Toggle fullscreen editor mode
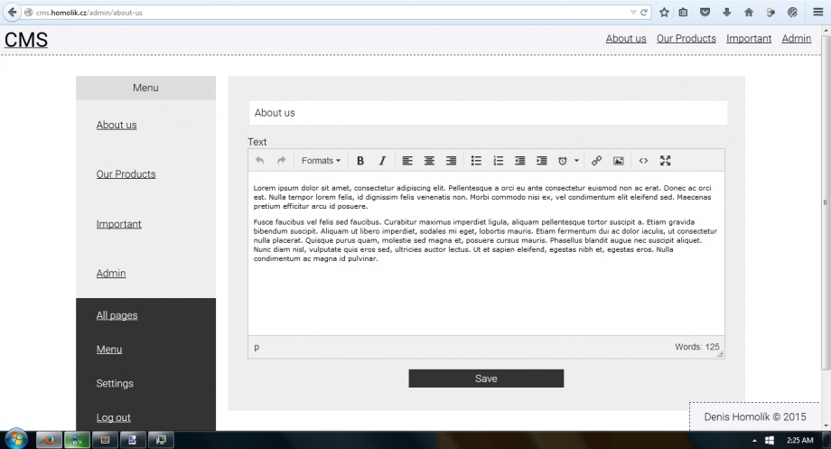This screenshot has height=449, width=831. point(665,161)
